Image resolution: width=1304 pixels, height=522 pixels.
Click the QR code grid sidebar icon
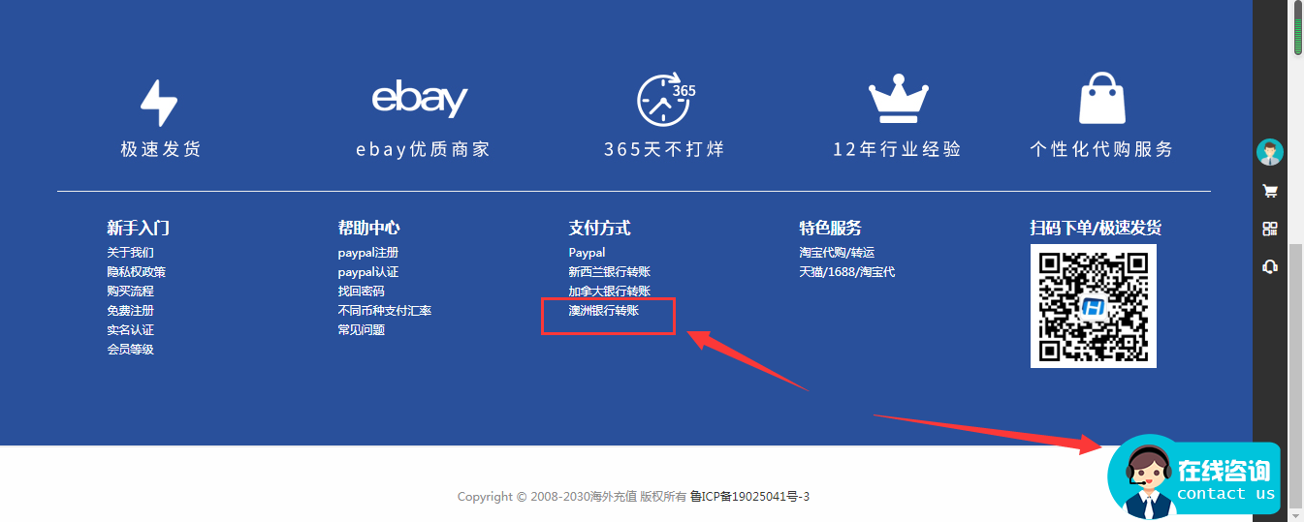(x=1269, y=229)
